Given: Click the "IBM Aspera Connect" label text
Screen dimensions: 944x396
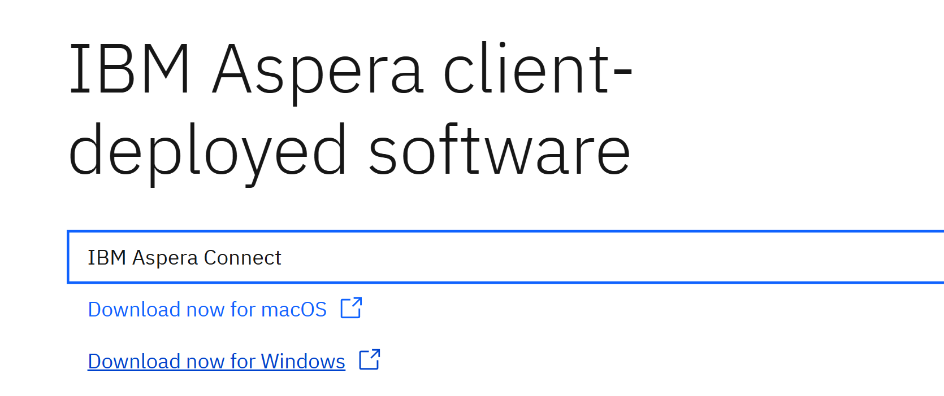Looking at the screenshot, I should click(x=184, y=258).
